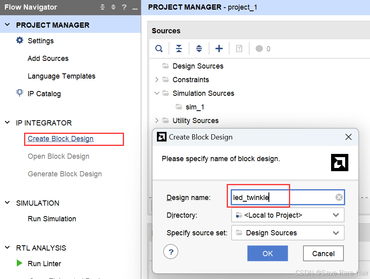This screenshot has width=370, height=279.
Task: Click Generate Block Design
Action: click(65, 174)
